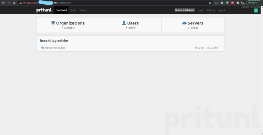Switch to the Users tab
This screenshot has height=135, width=263.
[73, 10]
